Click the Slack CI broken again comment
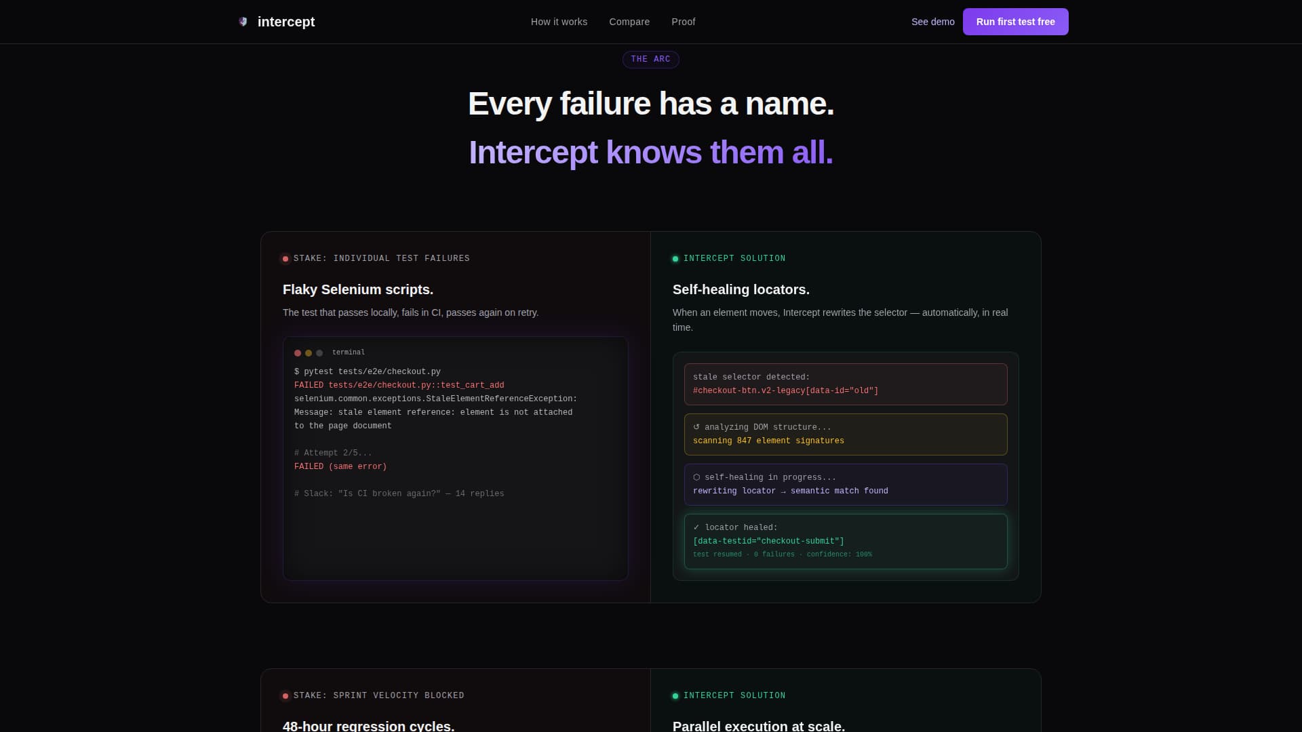Image resolution: width=1302 pixels, height=732 pixels. (x=399, y=493)
